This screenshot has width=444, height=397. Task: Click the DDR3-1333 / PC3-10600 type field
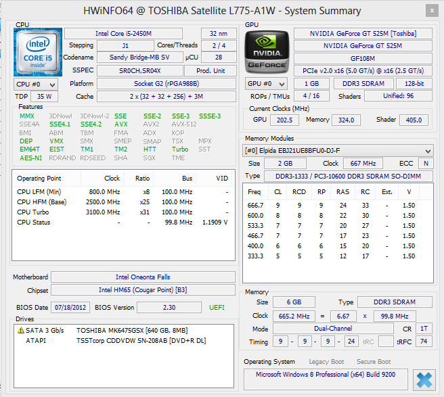pyautogui.click(x=349, y=177)
